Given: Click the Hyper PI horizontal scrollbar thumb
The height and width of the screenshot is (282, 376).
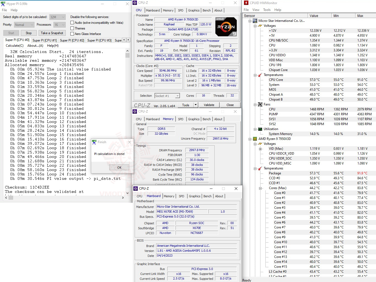Looking at the screenshot, I should click(11, 198).
